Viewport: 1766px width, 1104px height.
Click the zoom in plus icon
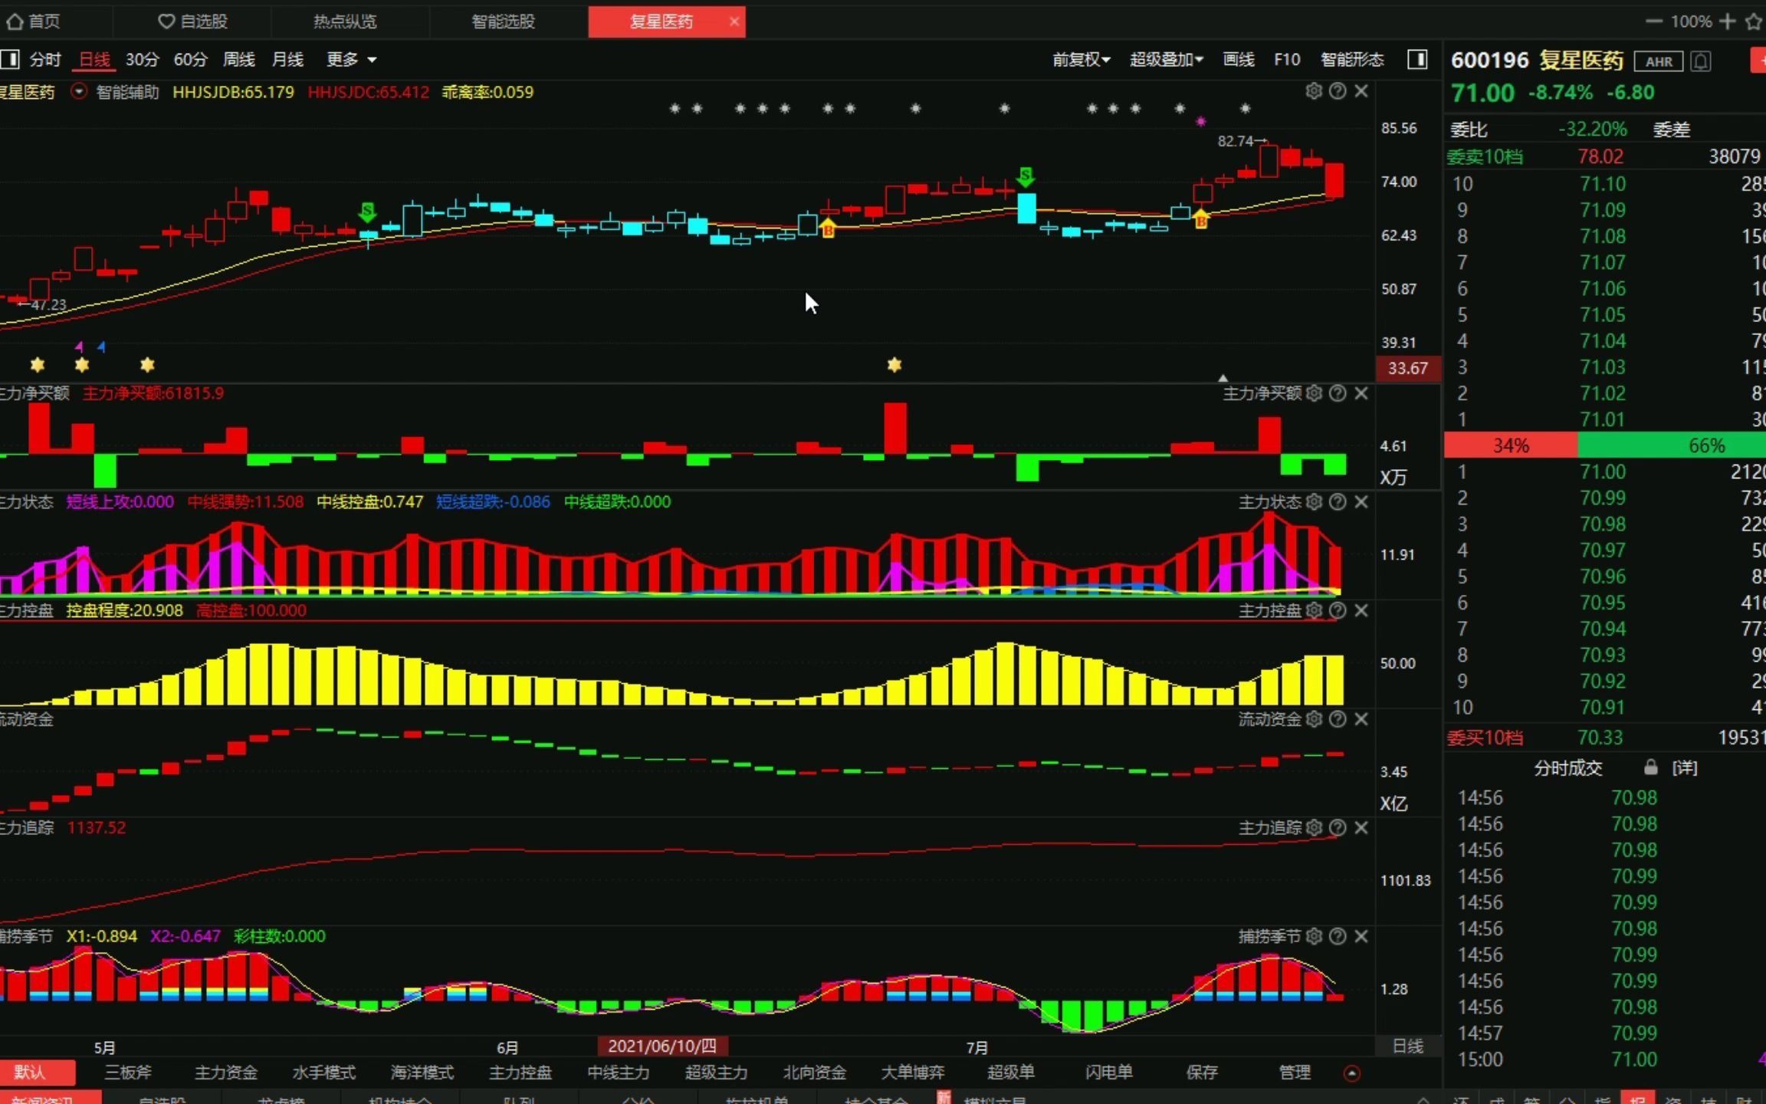1728,21
